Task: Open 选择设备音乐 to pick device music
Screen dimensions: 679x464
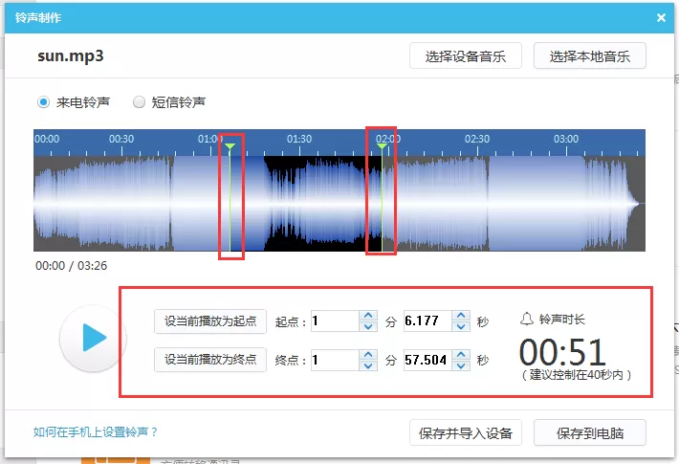Action: (466, 55)
